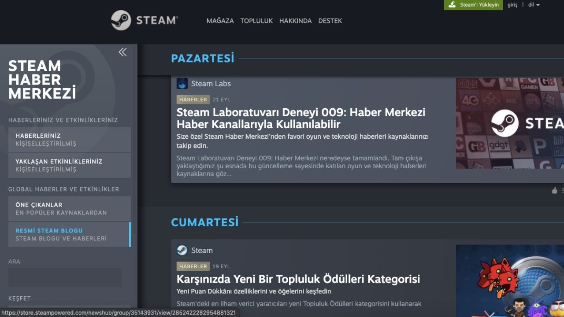Click the HABERLER tag dated 21 EYL

click(x=193, y=100)
